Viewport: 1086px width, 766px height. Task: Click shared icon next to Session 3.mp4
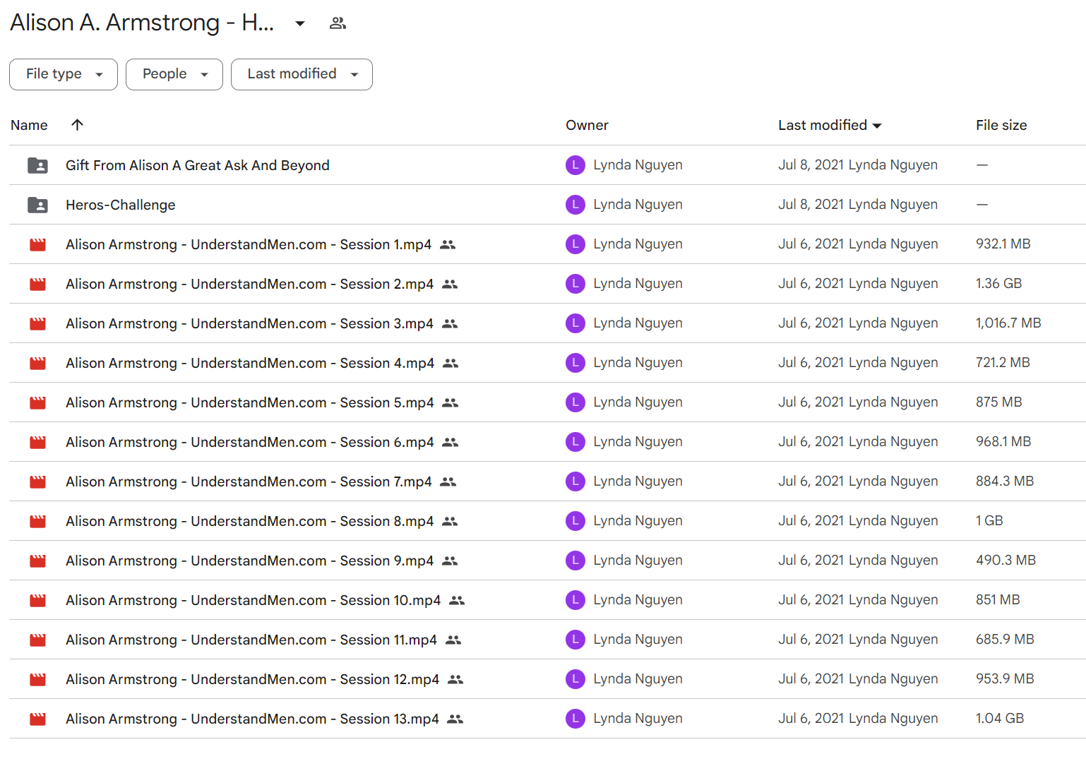[450, 323]
